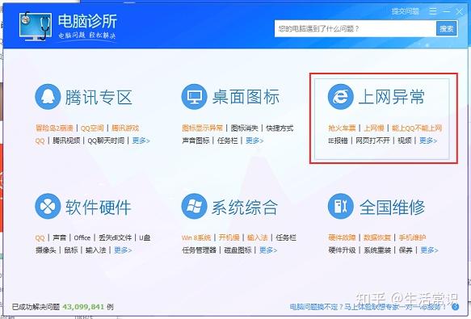Open the 腾讯专区 category heading
The height and width of the screenshot is (319, 471).
[99, 98]
